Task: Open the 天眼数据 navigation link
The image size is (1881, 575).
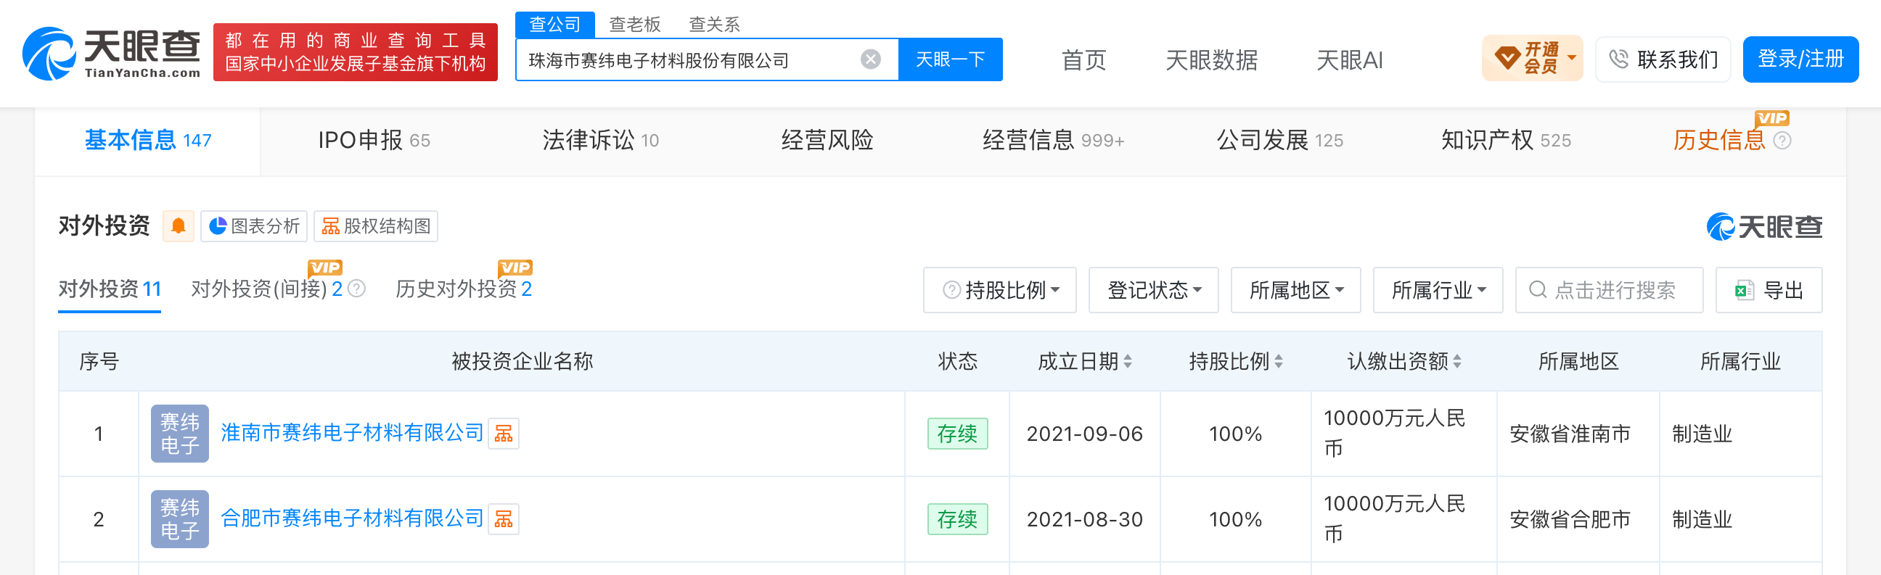Action: pyautogui.click(x=1211, y=60)
